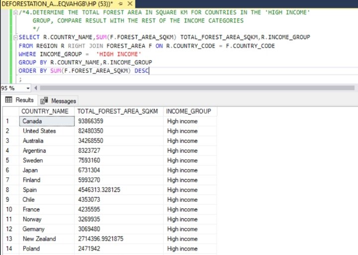The image size is (358, 255).
Task: Click the France cell
Action: 47,209
